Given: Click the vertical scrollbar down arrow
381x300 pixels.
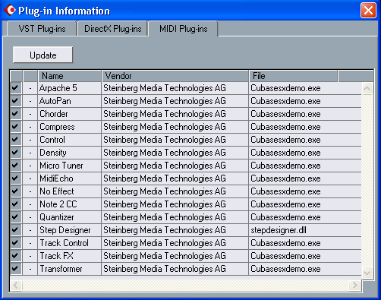Looking at the screenshot, I should click(367, 273).
